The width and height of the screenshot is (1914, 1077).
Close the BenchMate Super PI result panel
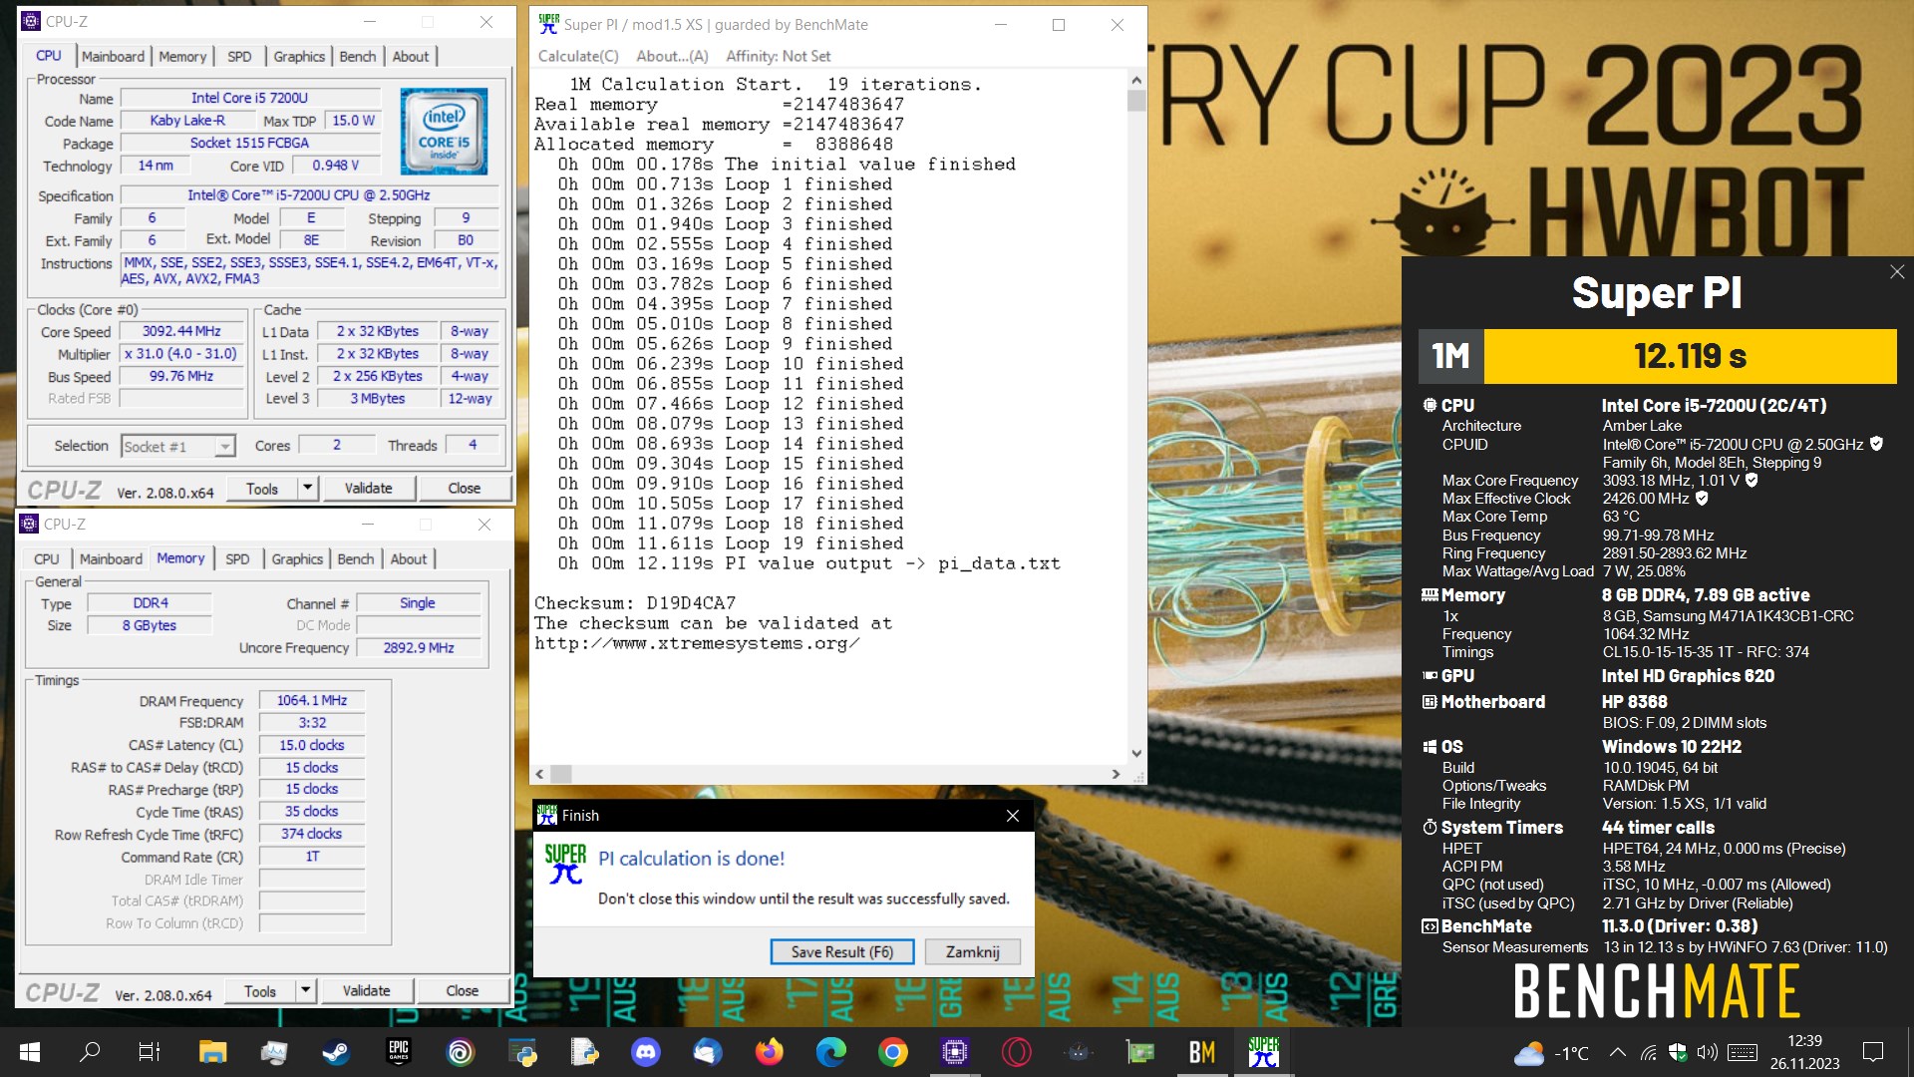pyautogui.click(x=1897, y=271)
